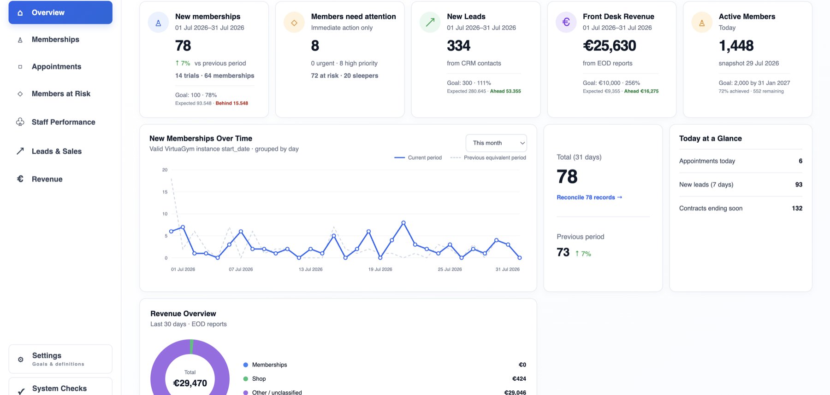The width and height of the screenshot is (830, 395).
Task: Click the Appointments today row
Action: (x=741, y=161)
